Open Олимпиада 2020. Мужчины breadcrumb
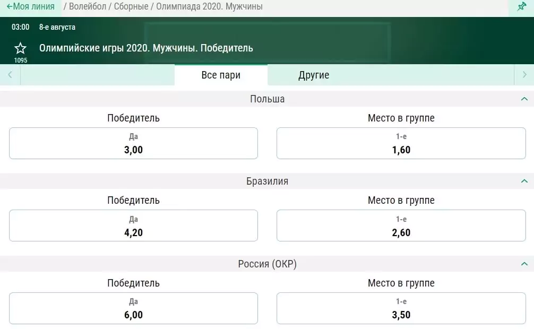The image size is (534, 329). (209, 6)
